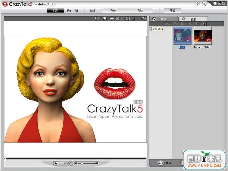Click the 100% zoom value
The width and height of the screenshot is (228, 171).
(x=143, y=18)
